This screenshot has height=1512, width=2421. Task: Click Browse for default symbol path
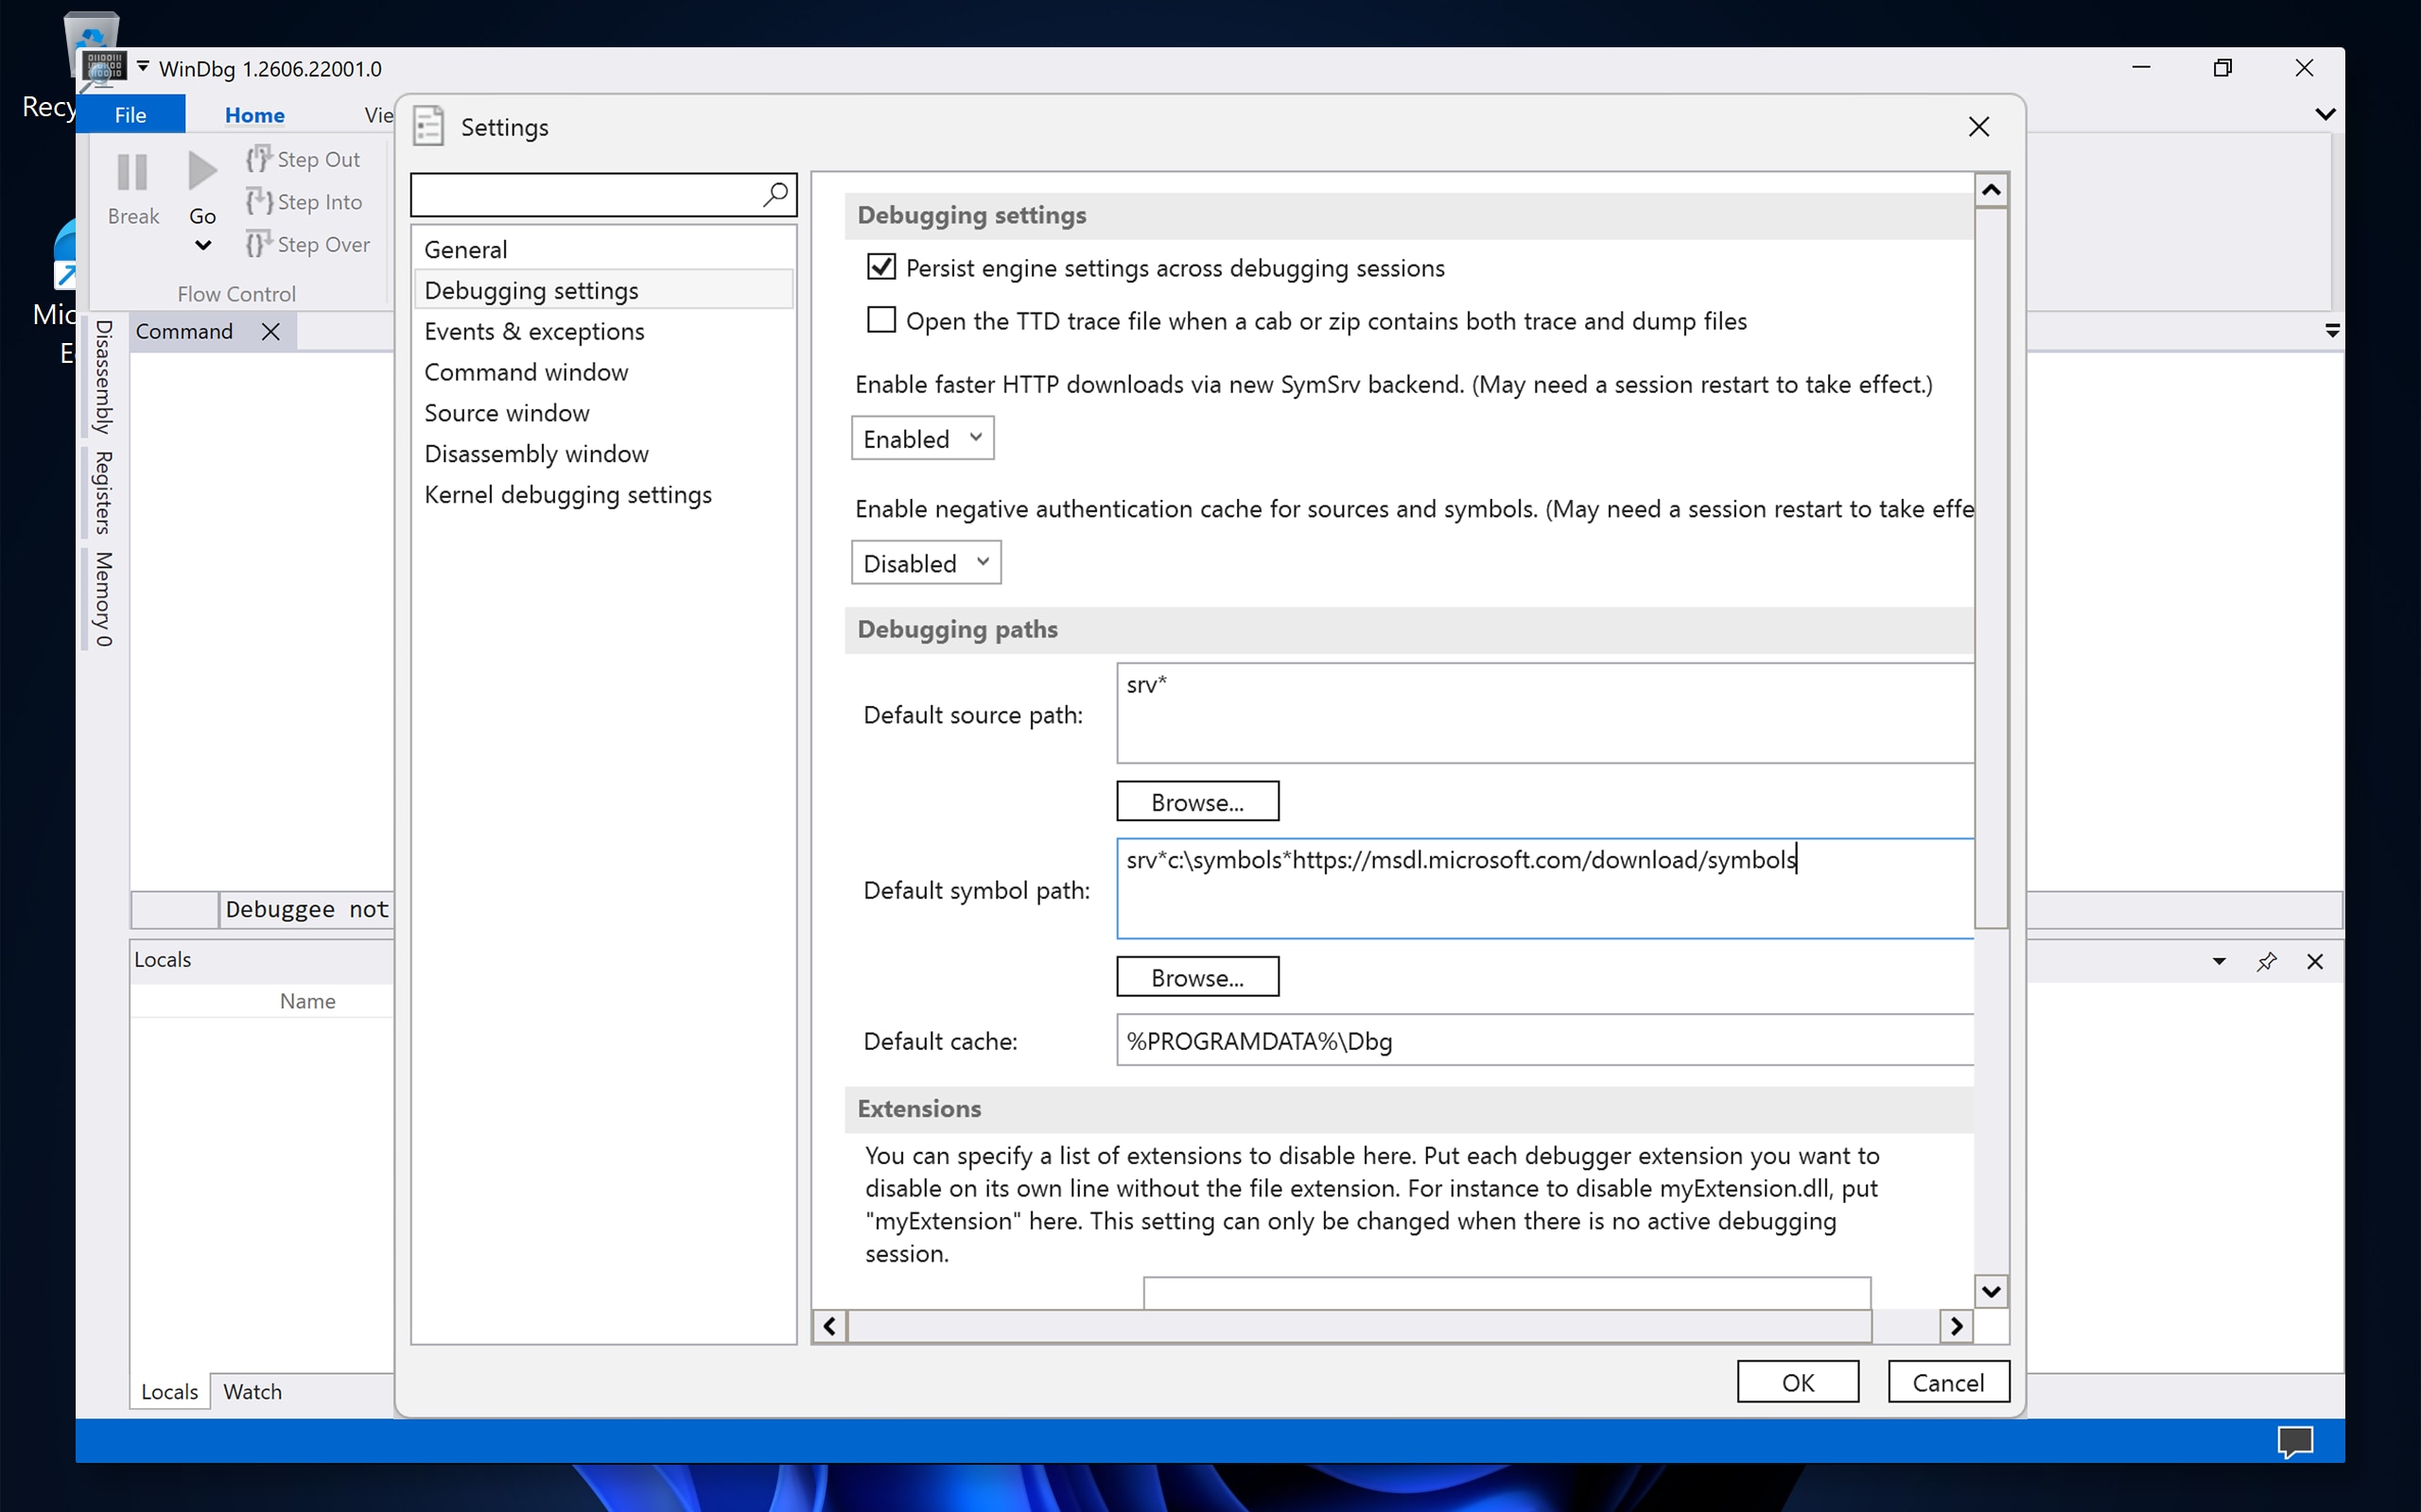click(1197, 976)
